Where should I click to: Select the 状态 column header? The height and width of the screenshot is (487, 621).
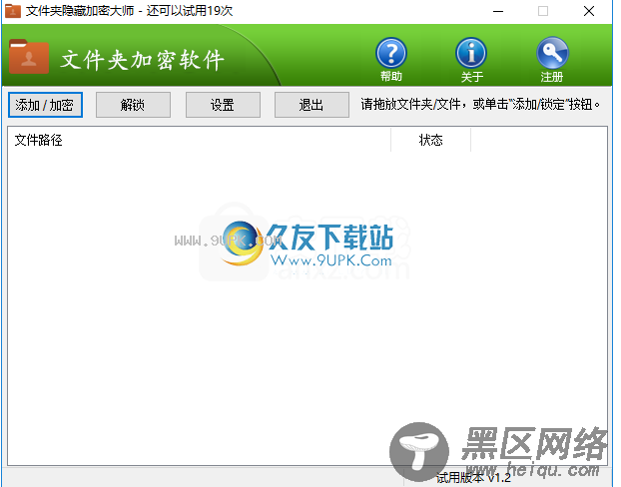431,140
